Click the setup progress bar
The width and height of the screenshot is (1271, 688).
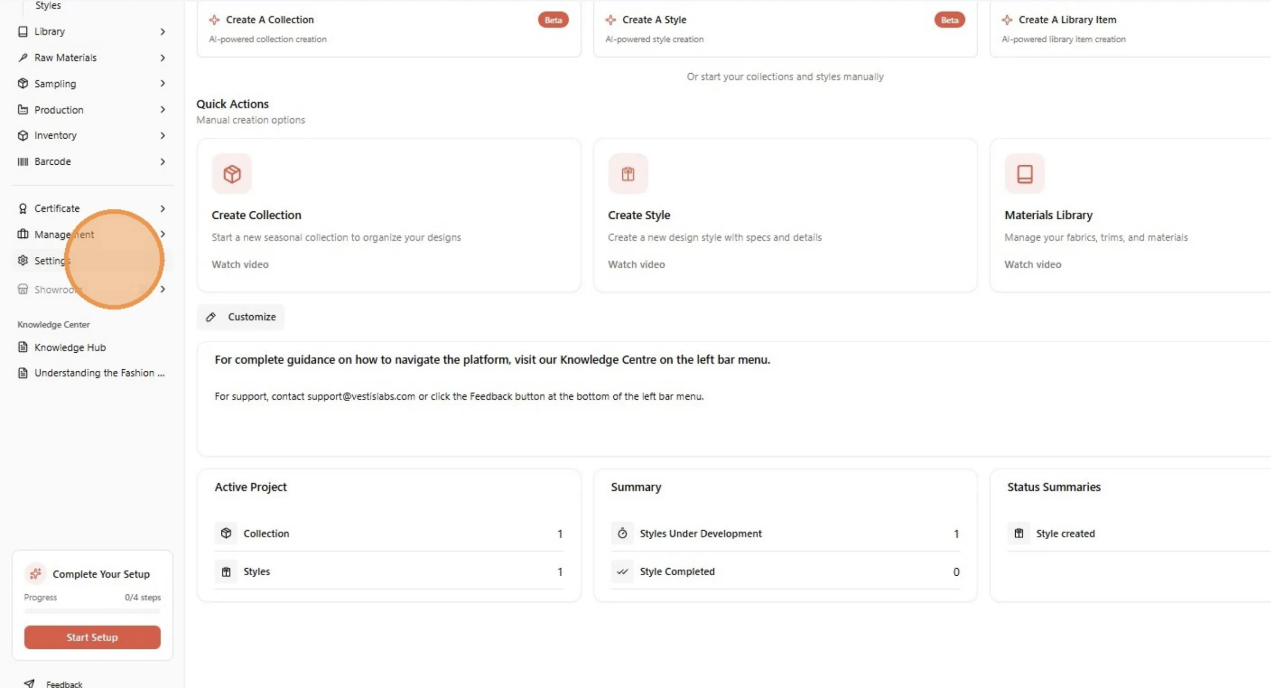[x=92, y=611]
